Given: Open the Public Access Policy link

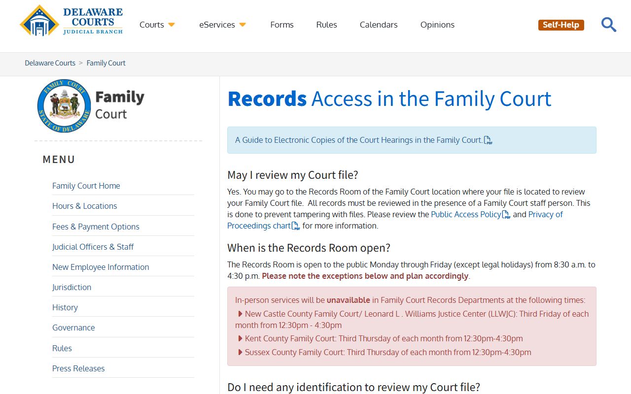Looking at the screenshot, I should pos(466,214).
